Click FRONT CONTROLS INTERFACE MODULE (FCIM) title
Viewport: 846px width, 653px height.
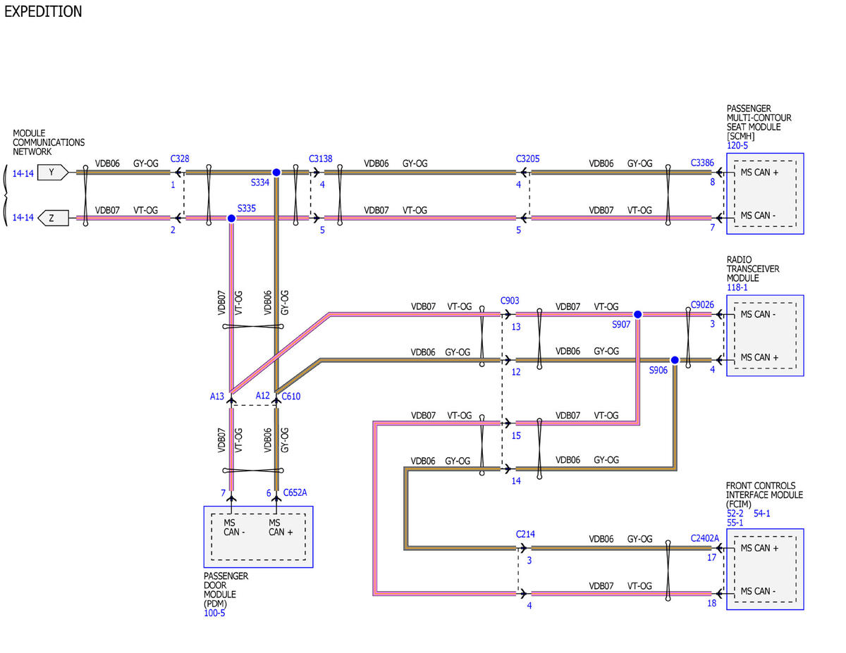coord(764,495)
